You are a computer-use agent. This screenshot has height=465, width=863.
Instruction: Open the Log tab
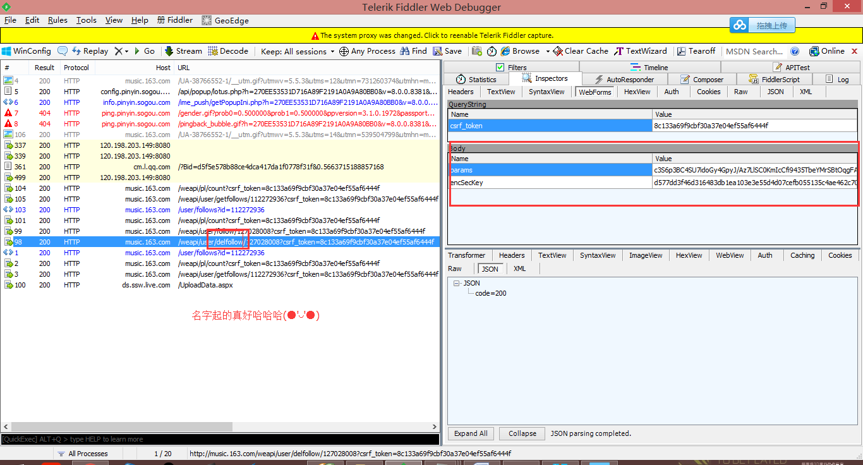836,79
